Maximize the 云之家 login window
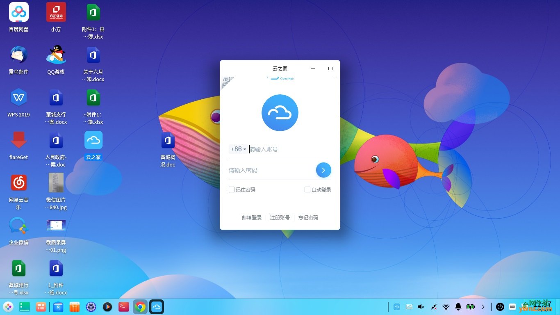The image size is (560, 315). click(330, 68)
